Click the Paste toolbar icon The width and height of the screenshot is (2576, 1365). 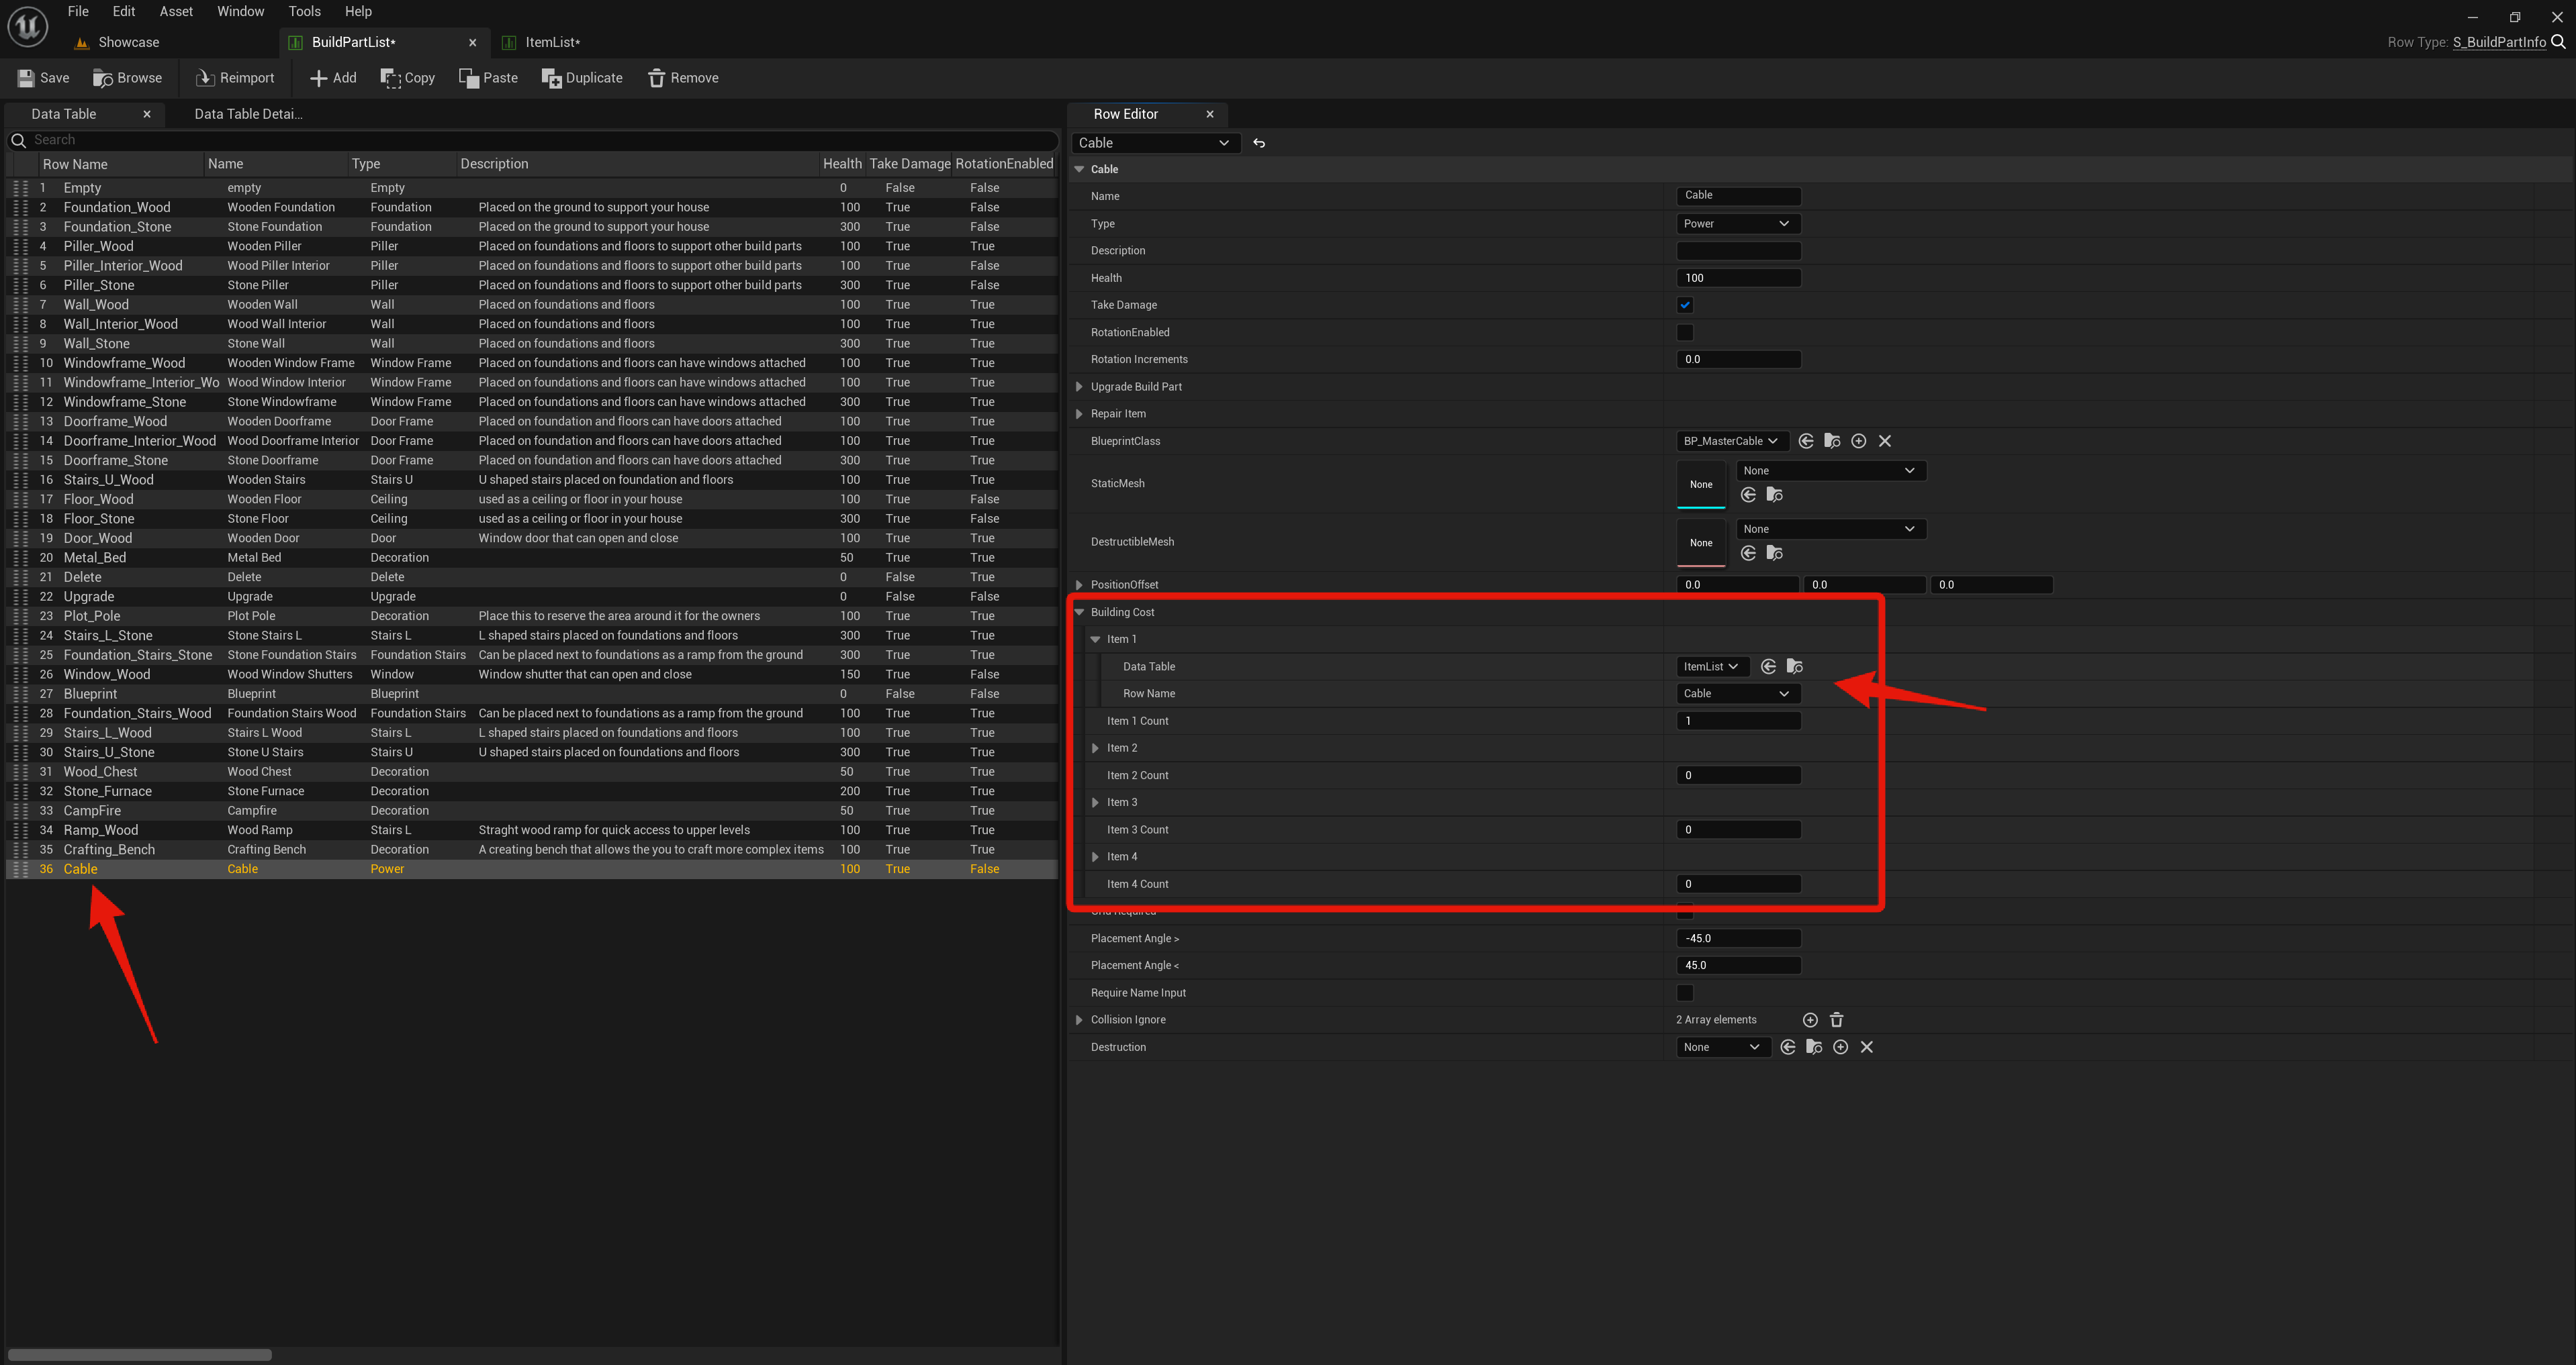pyautogui.click(x=468, y=78)
